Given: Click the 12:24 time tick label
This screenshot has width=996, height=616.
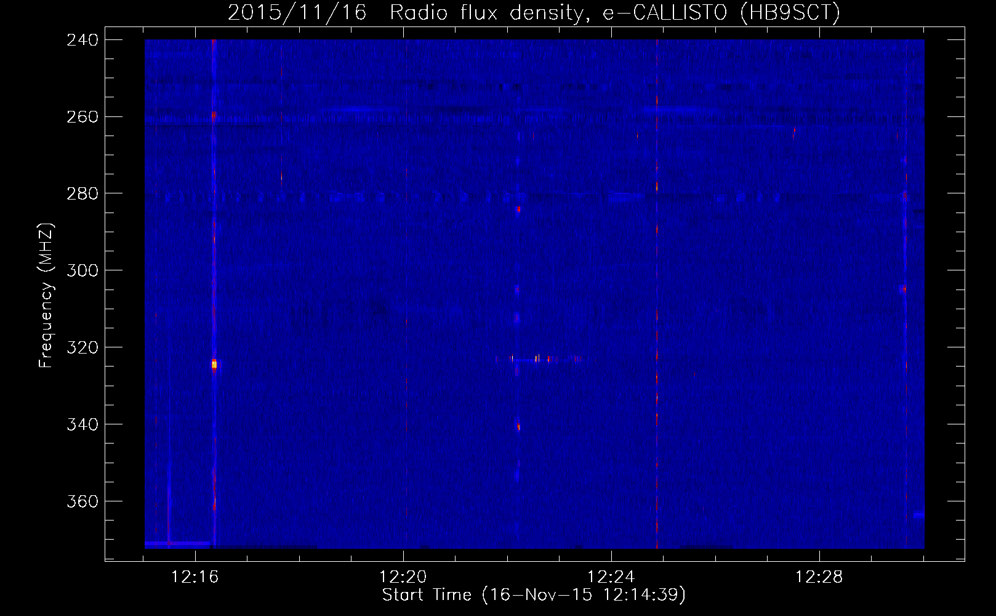Looking at the screenshot, I should [611, 577].
